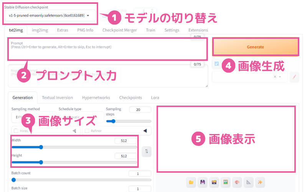Click the 'Batch size' label
This screenshot has height=192, width=307.
coord(20,188)
